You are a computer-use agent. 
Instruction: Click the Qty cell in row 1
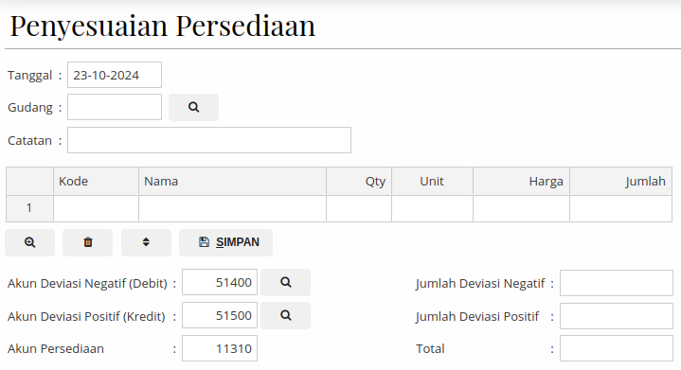pyautogui.click(x=359, y=208)
